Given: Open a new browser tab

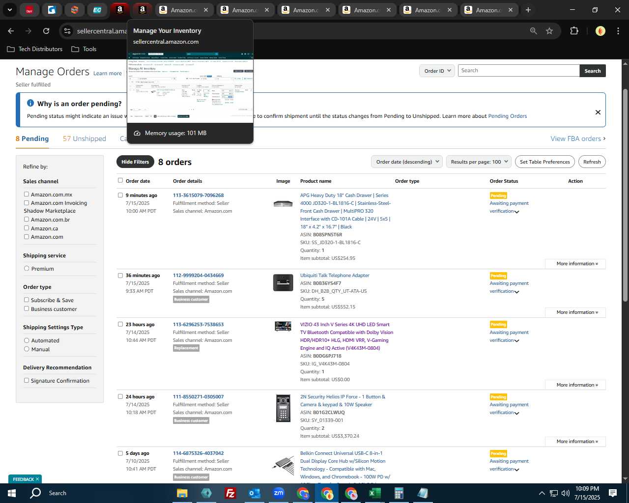Looking at the screenshot, I should click(528, 10).
